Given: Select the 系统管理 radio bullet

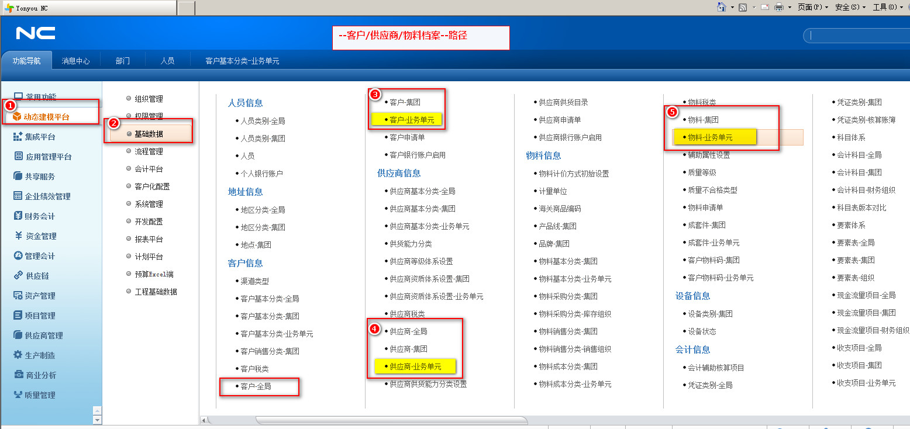Looking at the screenshot, I should pos(129,204).
